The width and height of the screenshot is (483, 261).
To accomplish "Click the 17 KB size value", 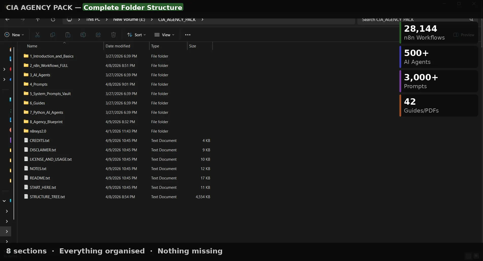I will click(x=205, y=178).
